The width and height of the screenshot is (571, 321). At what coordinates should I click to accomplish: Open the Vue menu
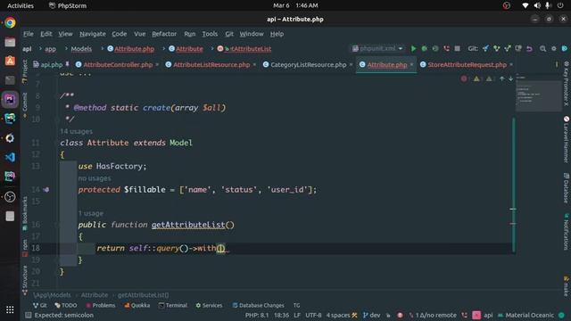140,34
